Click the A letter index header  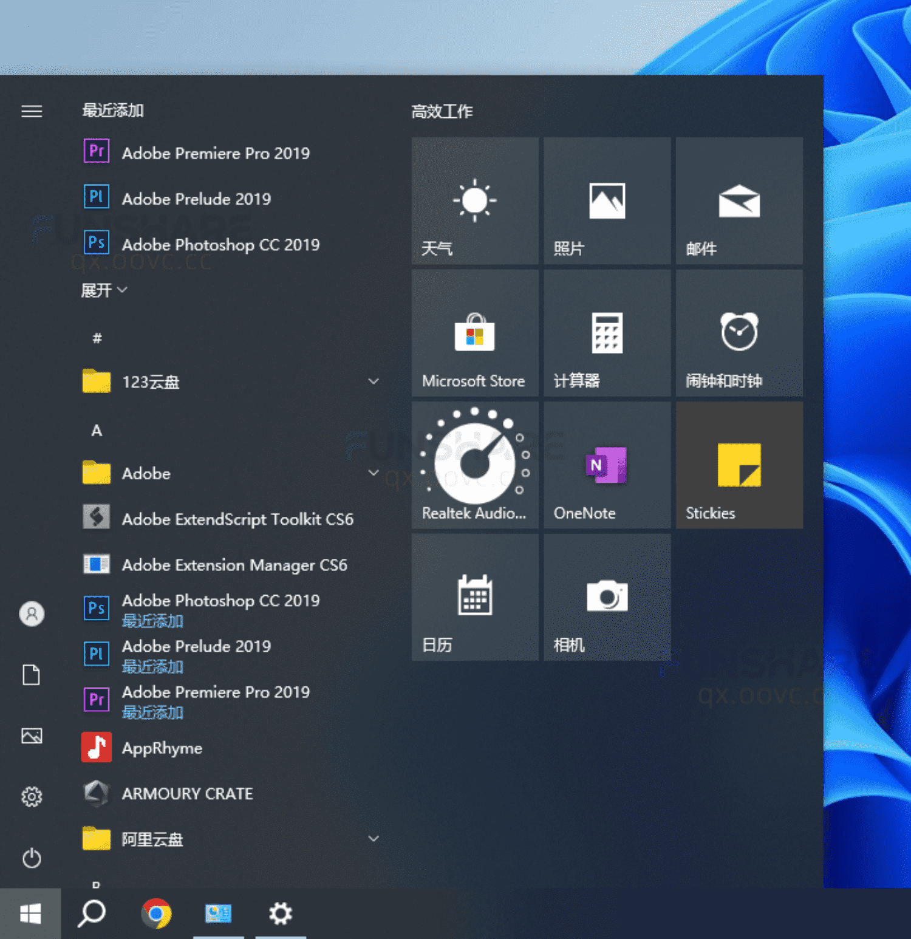(x=97, y=430)
